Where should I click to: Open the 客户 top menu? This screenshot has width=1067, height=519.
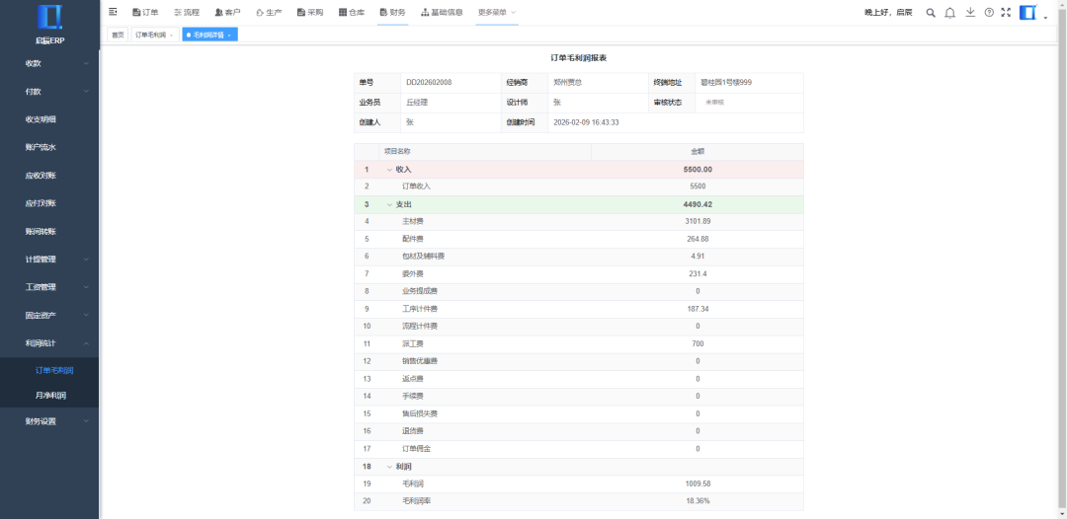click(x=227, y=12)
